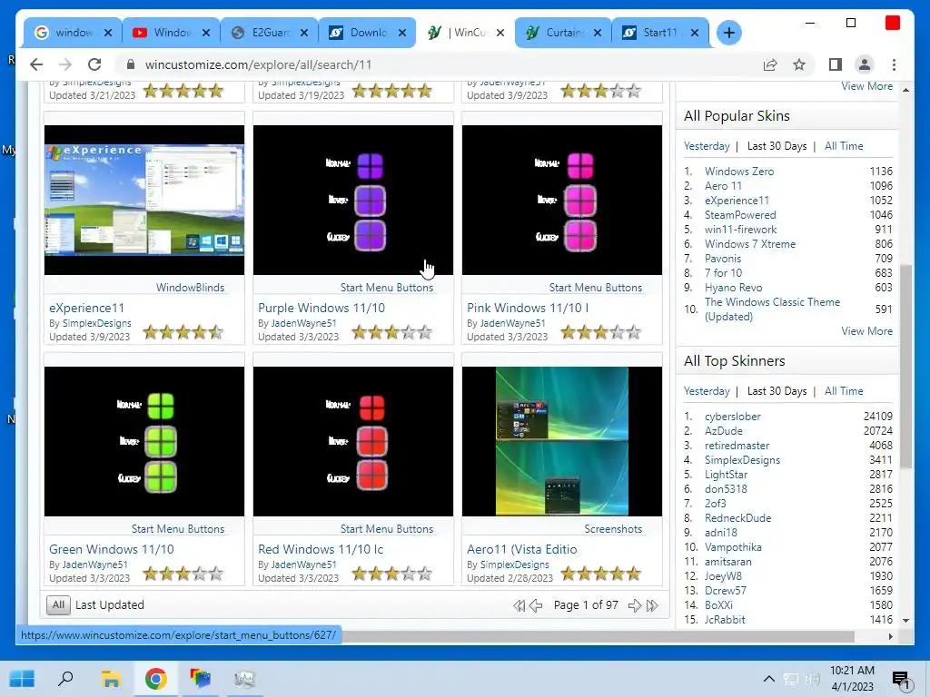
Task: Open the Last Updated sort dropdown
Action: [110, 605]
